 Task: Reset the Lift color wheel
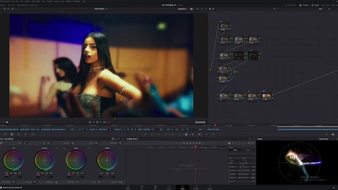(x=26, y=148)
